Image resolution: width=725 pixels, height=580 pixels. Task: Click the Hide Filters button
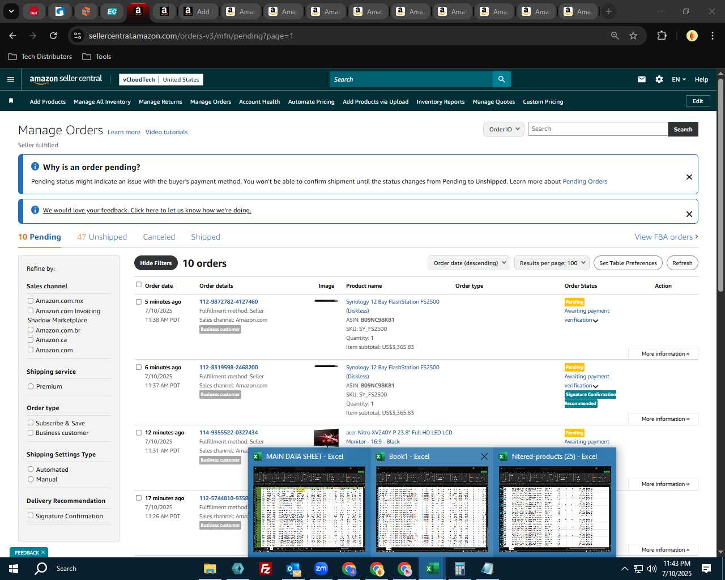point(156,263)
